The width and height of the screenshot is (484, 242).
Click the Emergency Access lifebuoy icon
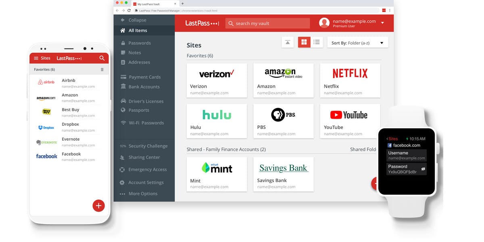(x=122, y=169)
